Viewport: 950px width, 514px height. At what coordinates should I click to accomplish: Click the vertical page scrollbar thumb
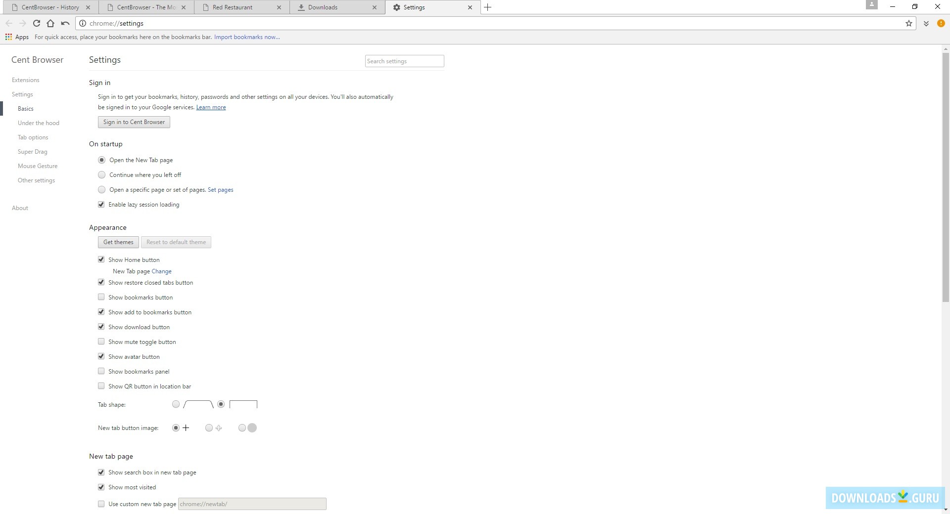946,177
